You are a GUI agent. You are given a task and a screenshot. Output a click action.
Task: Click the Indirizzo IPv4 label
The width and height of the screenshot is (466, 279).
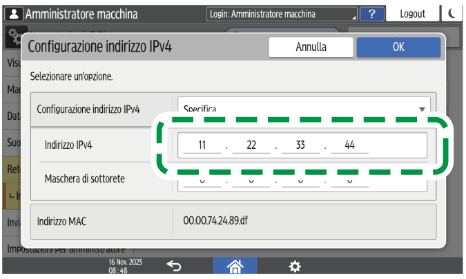pos(68,145)
